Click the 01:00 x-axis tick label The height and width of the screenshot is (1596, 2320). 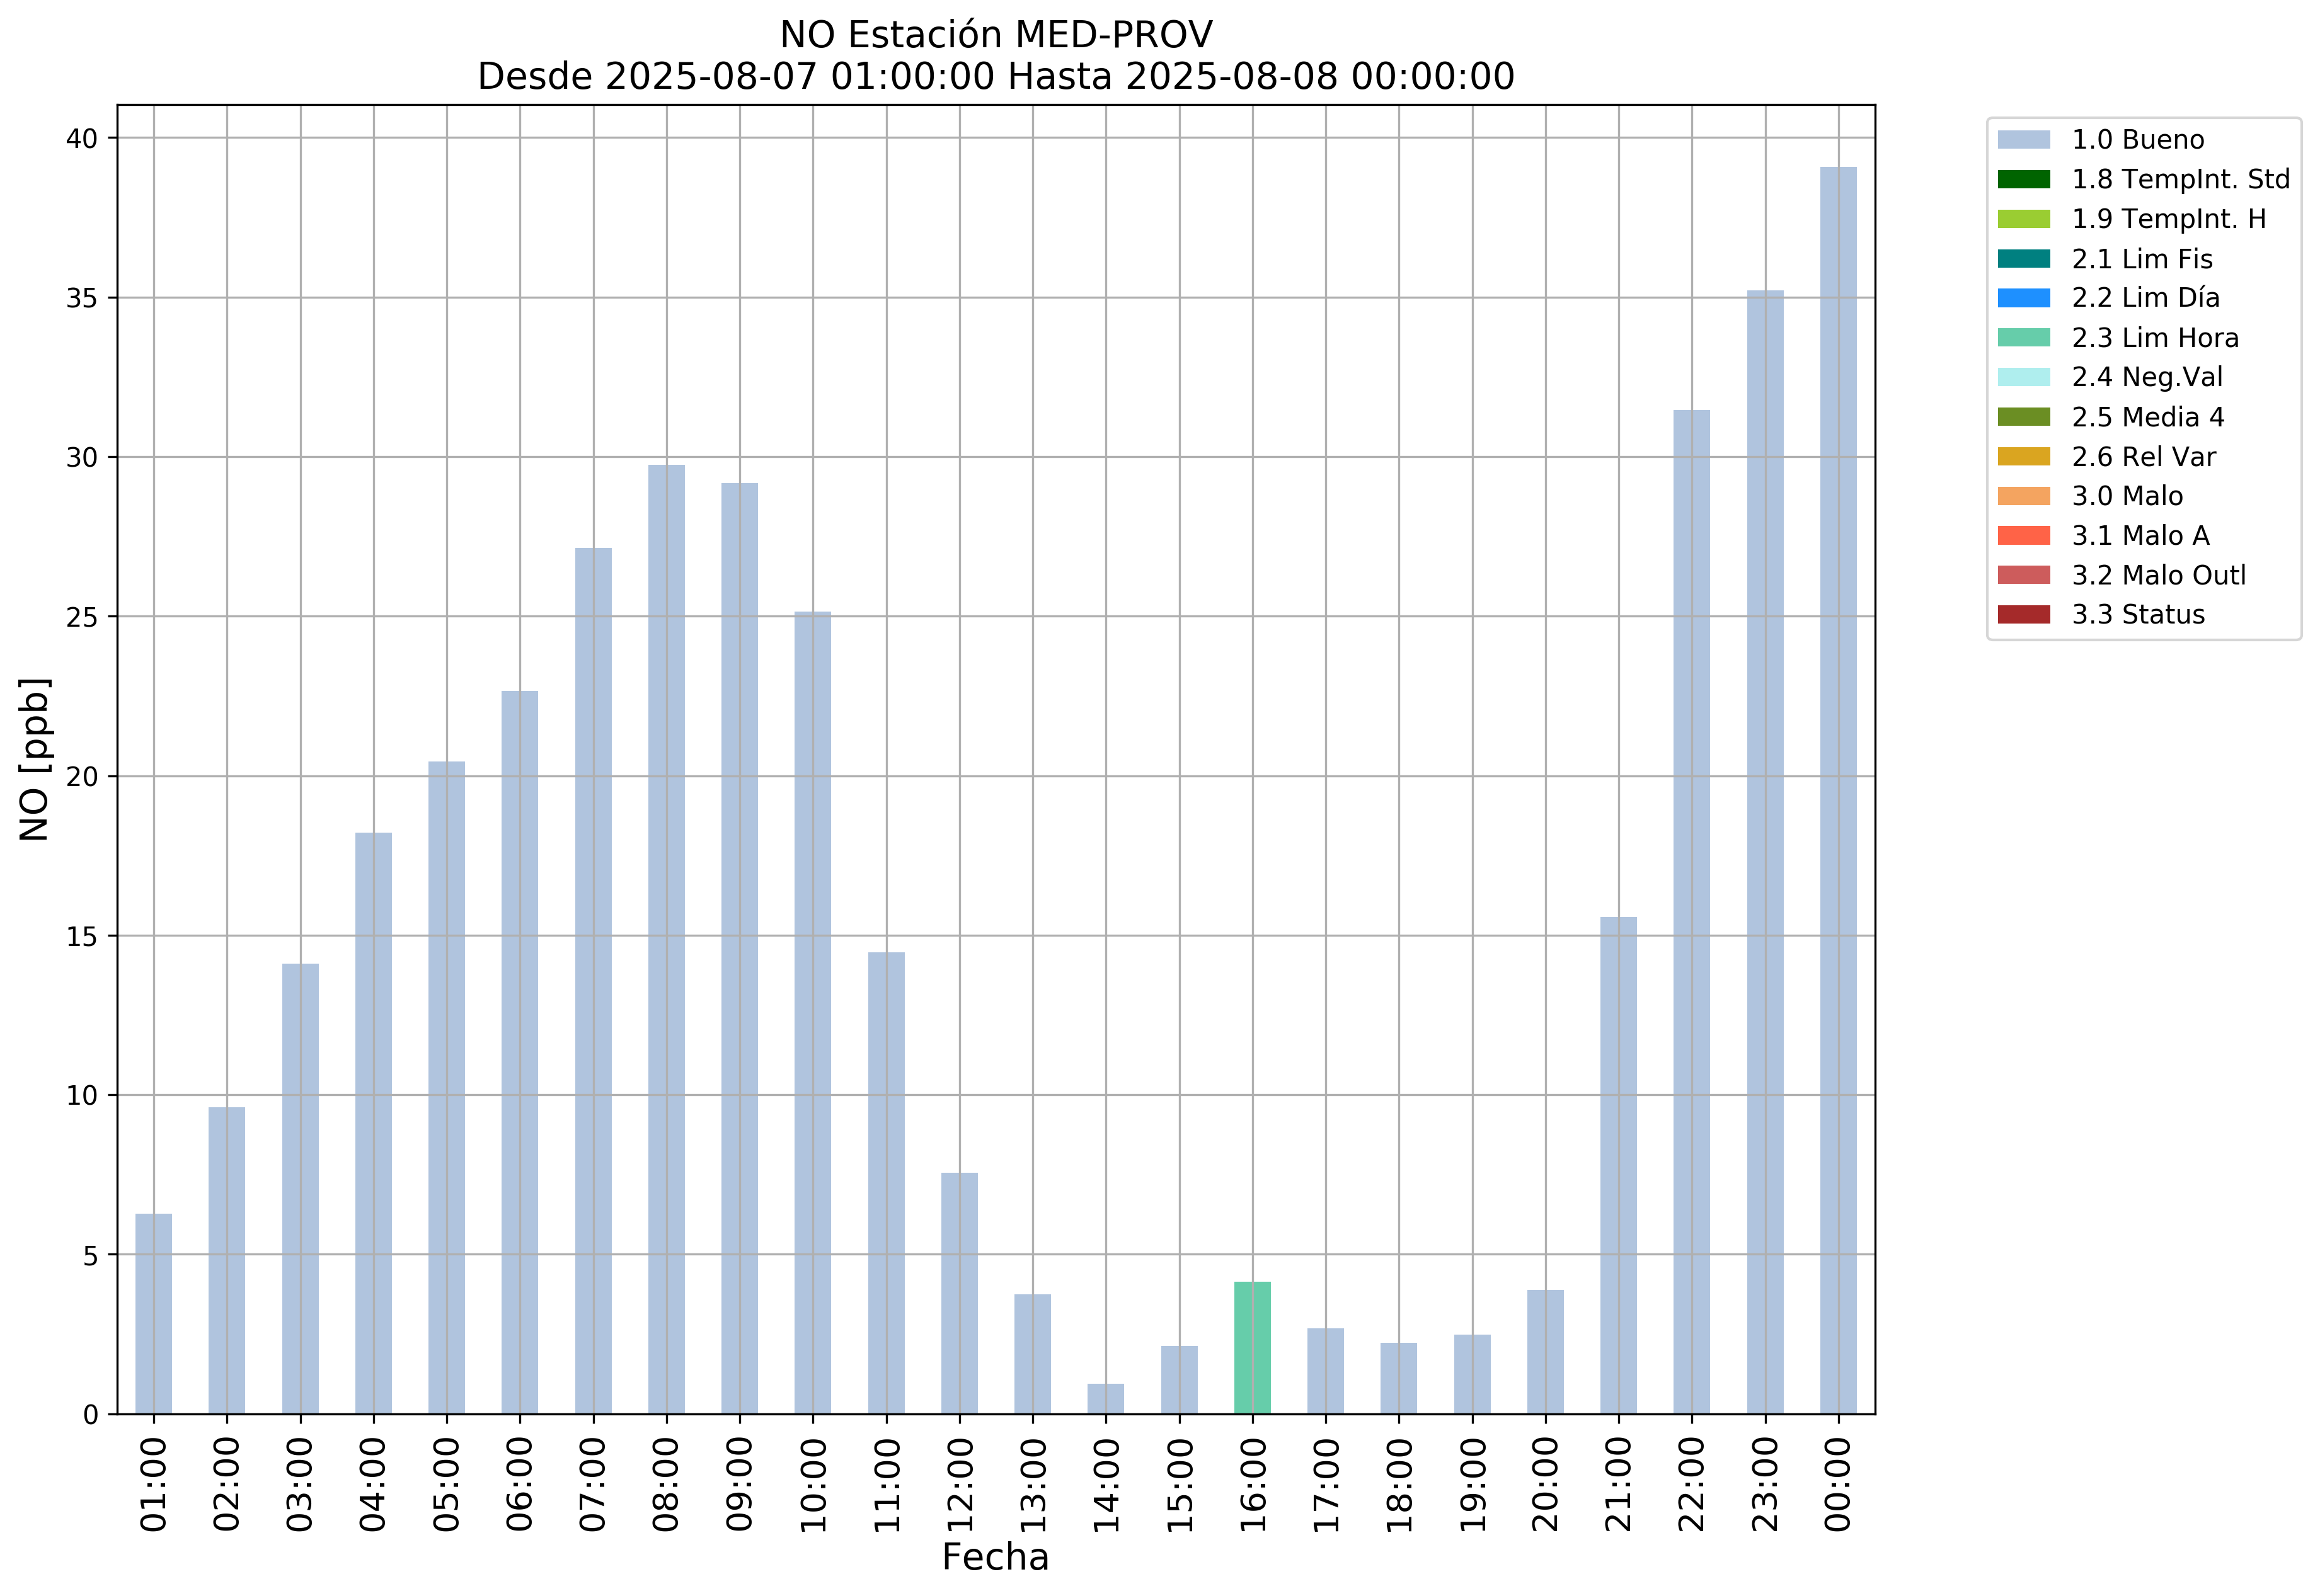tap(153, 1485)
